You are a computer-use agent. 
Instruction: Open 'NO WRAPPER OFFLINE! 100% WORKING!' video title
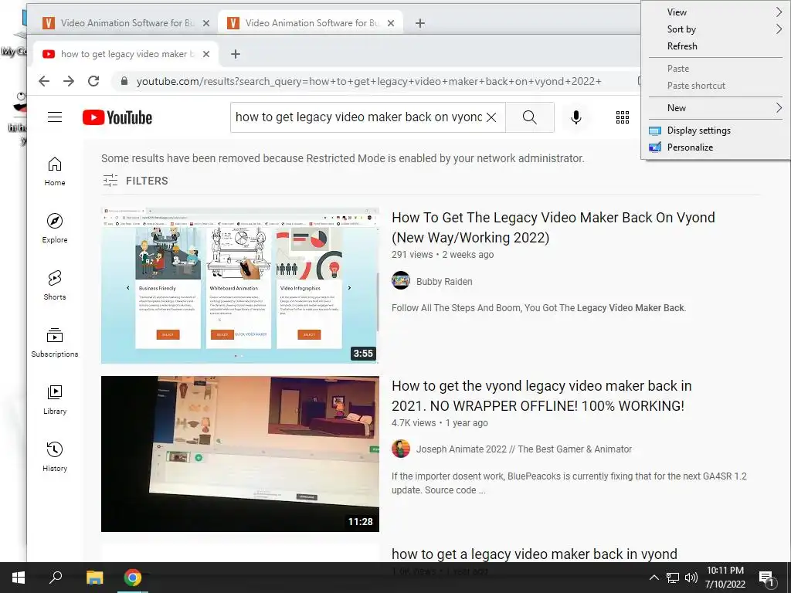541,396
